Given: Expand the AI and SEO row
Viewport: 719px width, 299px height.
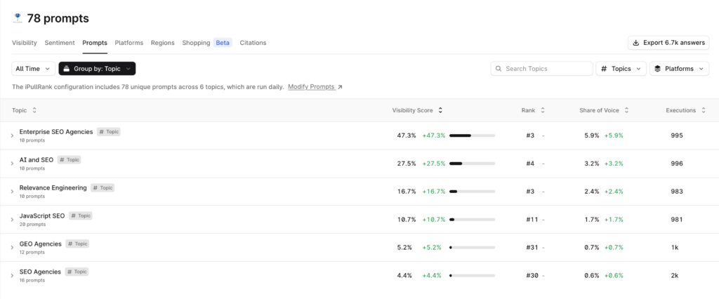Looking at the screenshot, I should tap(12, 164).
